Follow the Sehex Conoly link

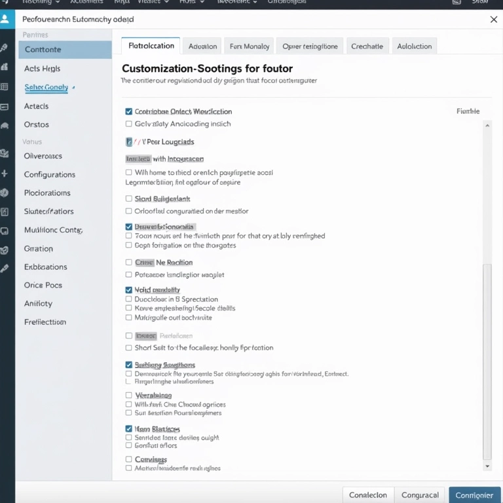(x=47, y=87)
